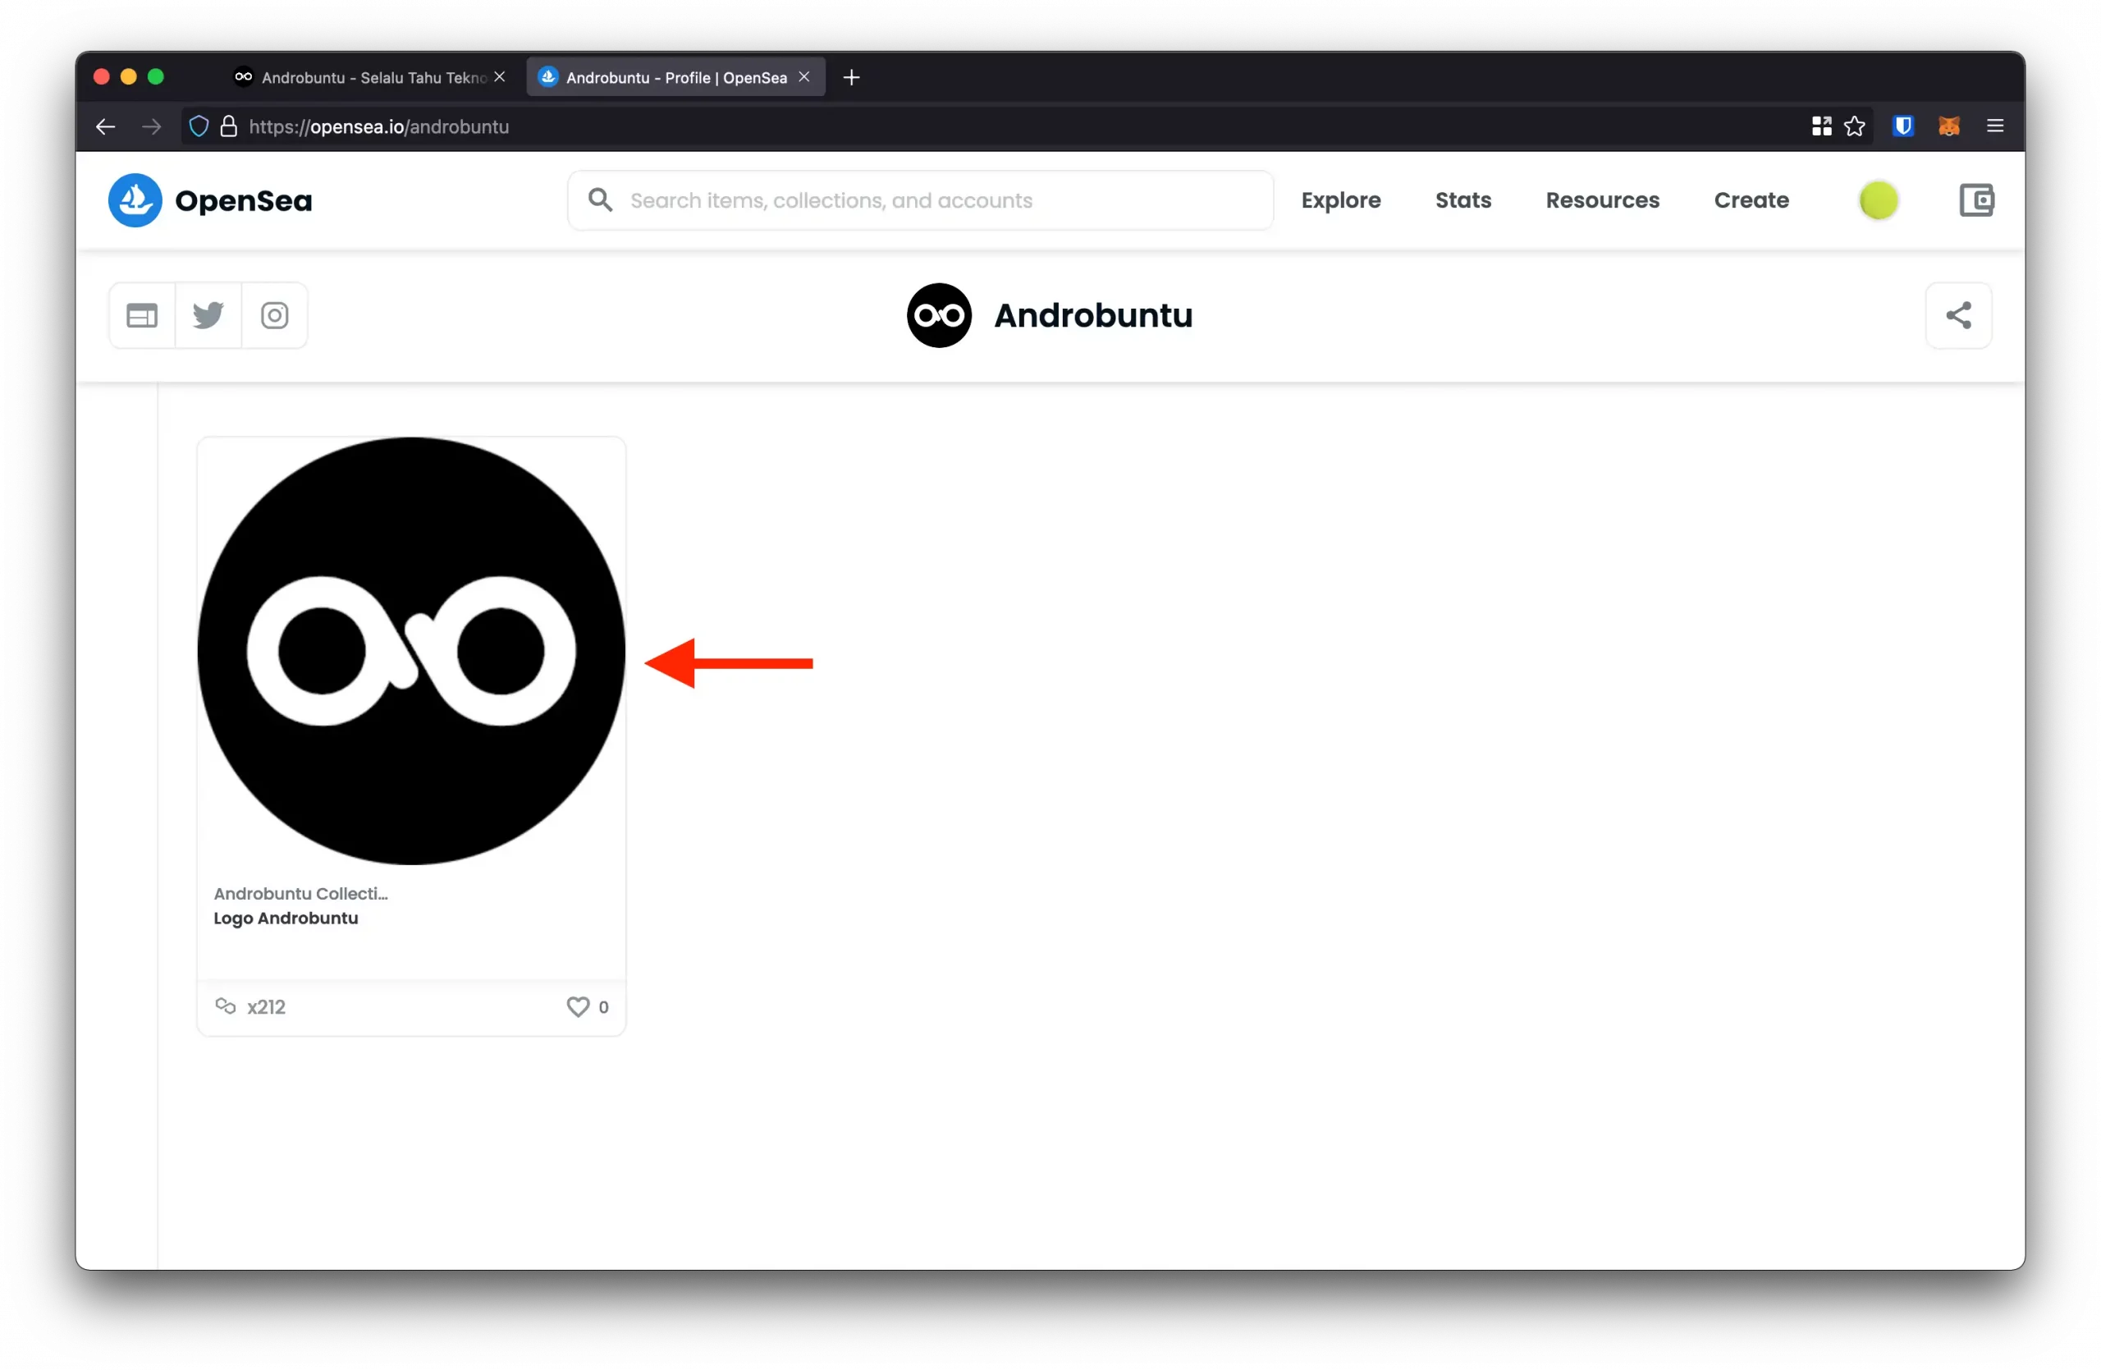This screenshot has height=1370, width=2101.
Task: Open the Twitter profile icon
Action: point(208,315)
